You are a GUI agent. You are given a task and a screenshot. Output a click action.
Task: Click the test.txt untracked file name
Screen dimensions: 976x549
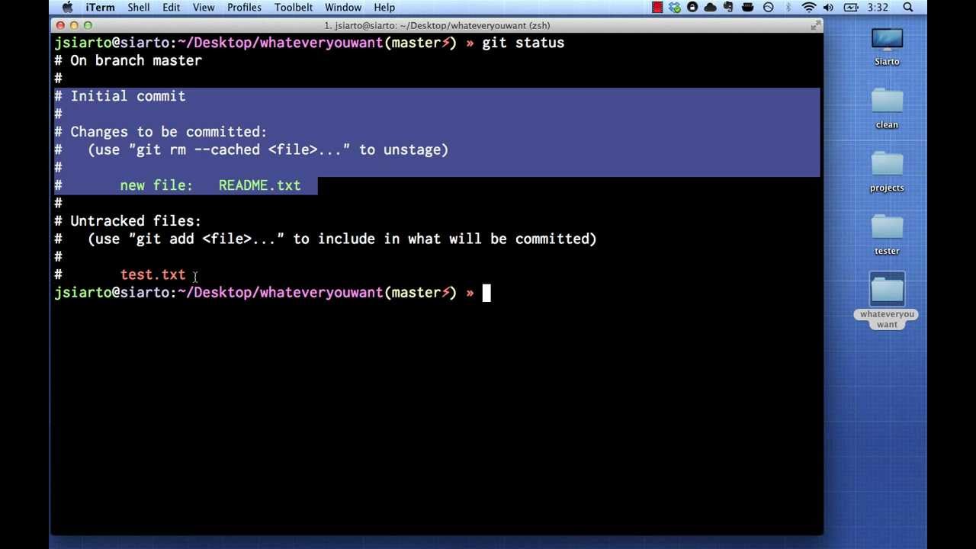(152, 274)
